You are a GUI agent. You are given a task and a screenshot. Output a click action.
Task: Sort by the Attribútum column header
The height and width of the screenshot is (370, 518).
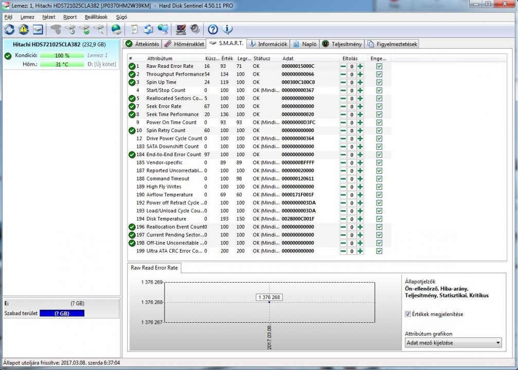click(159, 59)
